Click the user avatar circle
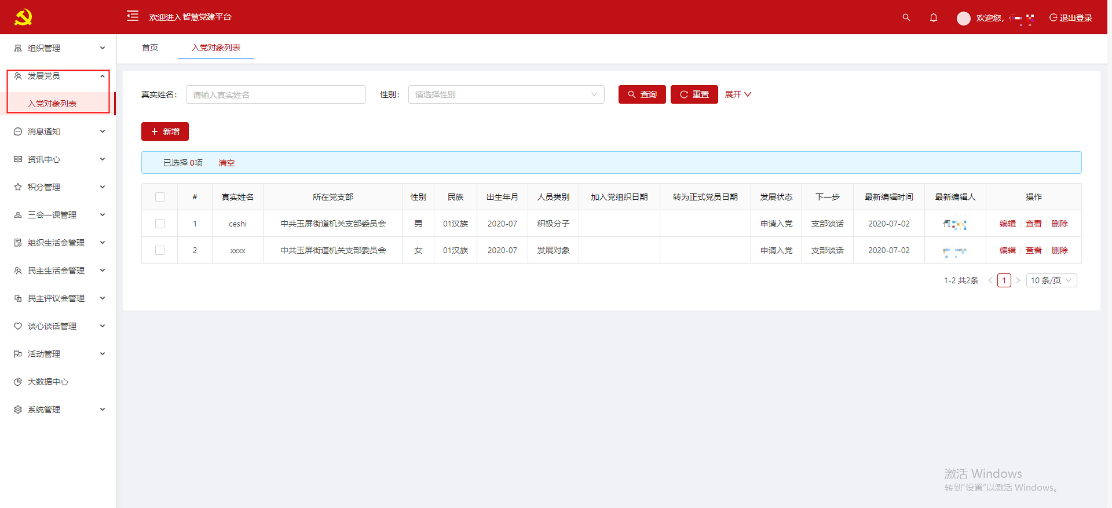 coord(964,19)
